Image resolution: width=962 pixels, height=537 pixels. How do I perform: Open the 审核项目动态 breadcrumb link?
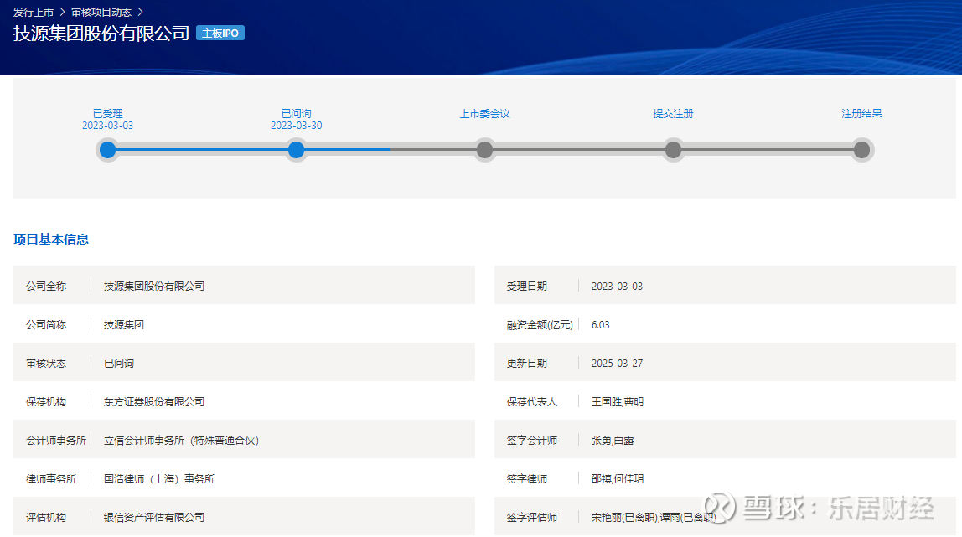pyautogui.click(x=101, y=13)
